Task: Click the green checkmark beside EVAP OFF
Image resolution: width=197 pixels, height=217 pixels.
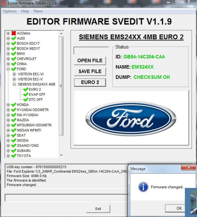Action: (26, 94)
